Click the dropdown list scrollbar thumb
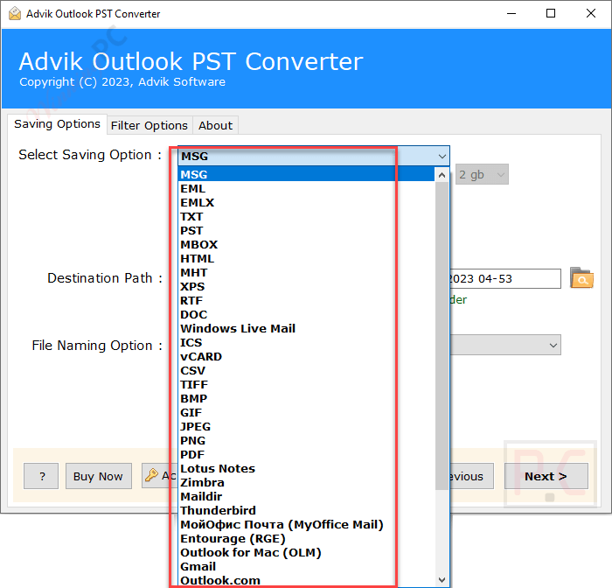The width and height of the screenshot is (612, 588). click(442, 336)
